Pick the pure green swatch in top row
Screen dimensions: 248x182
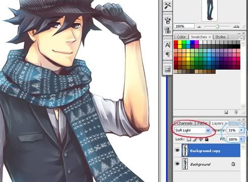(184, 42)
